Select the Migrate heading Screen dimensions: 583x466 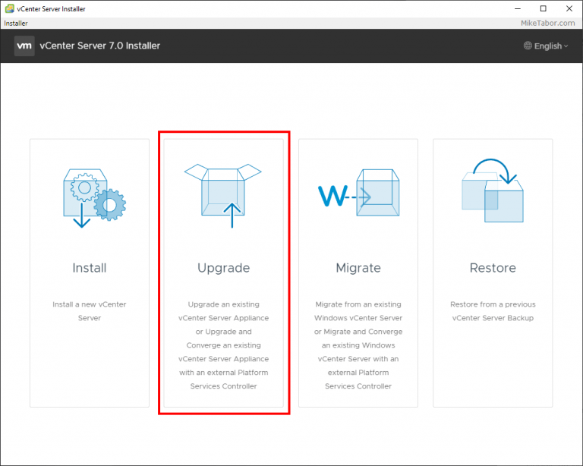(x=358, y=269)
